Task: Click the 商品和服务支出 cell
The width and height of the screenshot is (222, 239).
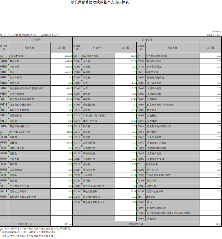Action: click(98, 56)
